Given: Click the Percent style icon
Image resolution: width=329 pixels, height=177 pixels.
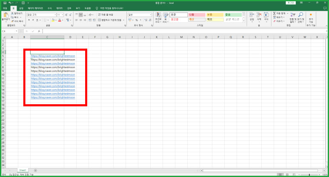Looking at the screenshot, I should pos(137,20).
